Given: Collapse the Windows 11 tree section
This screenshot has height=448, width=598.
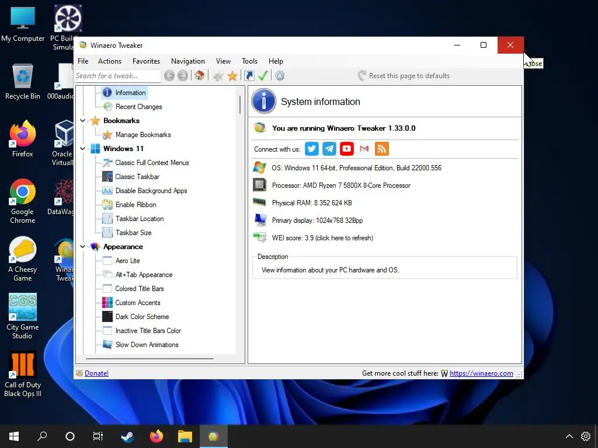Looking at the screenshot, I should (x=83, y=149).
